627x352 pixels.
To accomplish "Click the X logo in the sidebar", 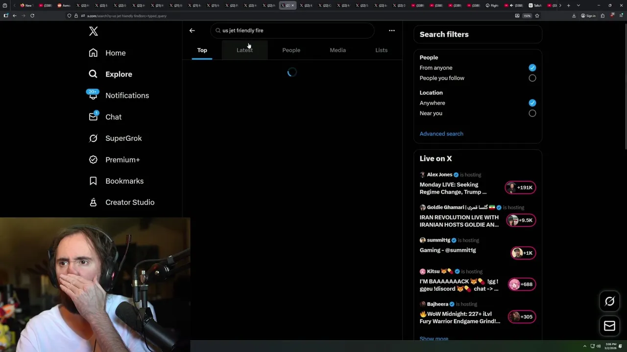I will click(94, 31).
